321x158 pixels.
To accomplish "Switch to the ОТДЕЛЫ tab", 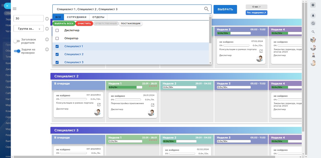I will (x=98, y=17).
